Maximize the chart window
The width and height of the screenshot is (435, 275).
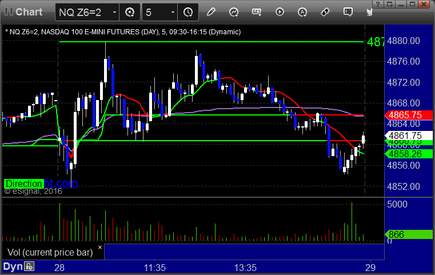point(412,4)
